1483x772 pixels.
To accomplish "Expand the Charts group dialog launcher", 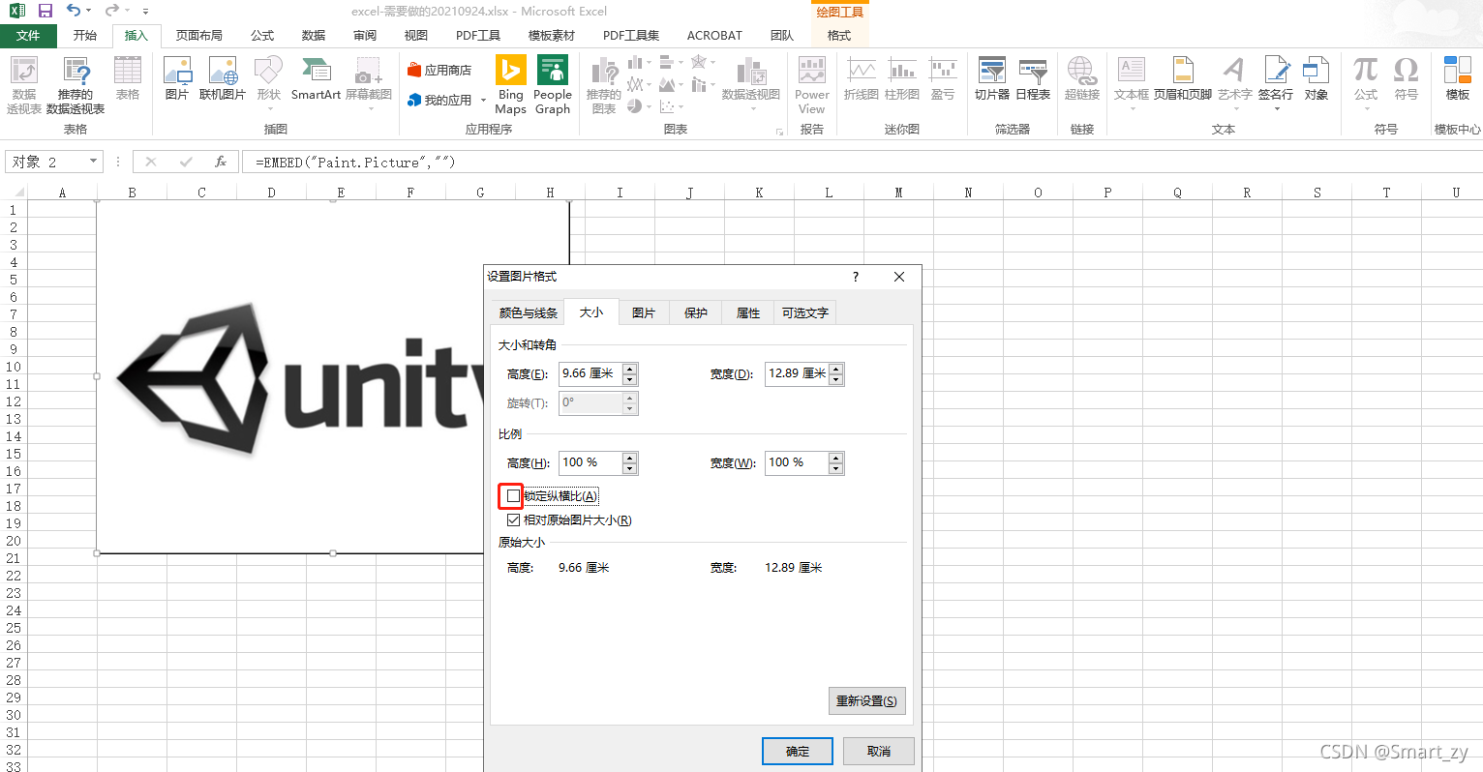I will tap(779, 132).
